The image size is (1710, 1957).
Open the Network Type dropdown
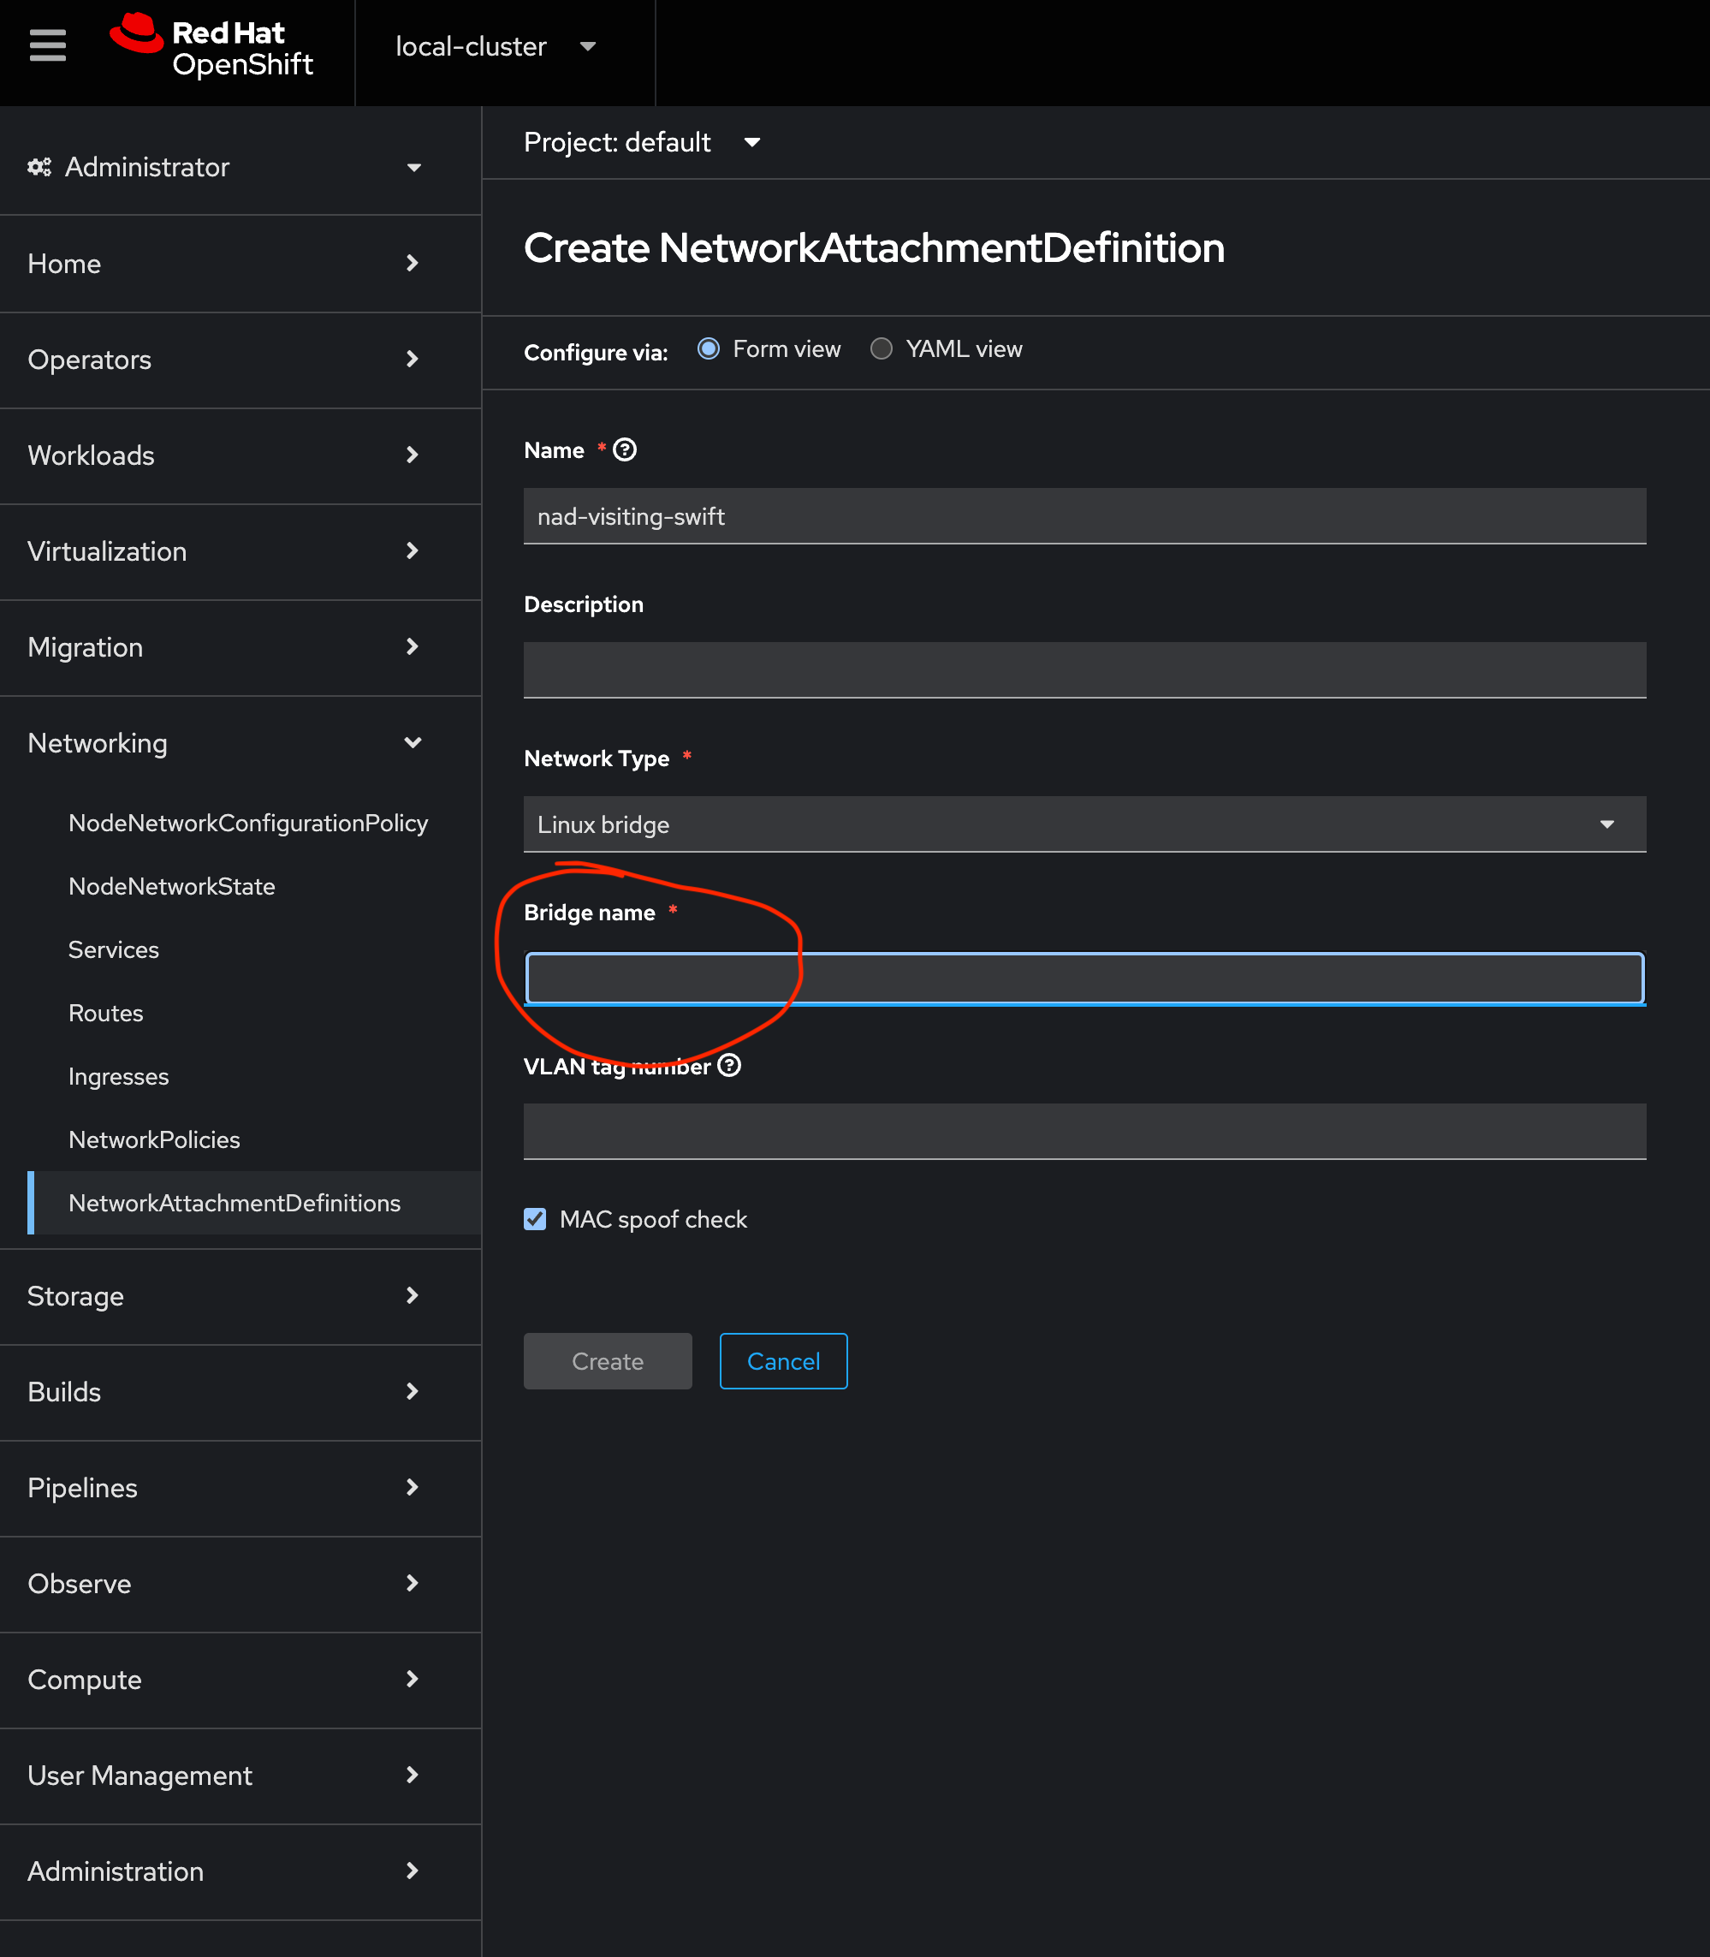[1084, 824]
